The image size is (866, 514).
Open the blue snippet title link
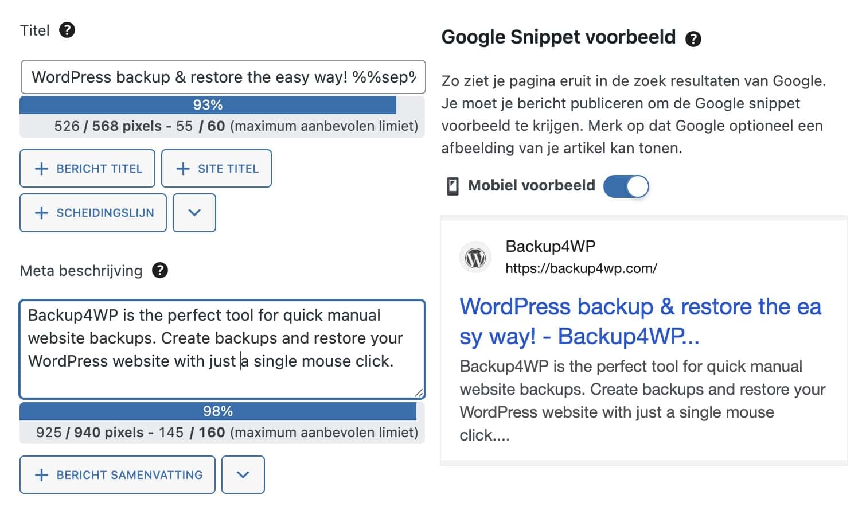point(641,321)
